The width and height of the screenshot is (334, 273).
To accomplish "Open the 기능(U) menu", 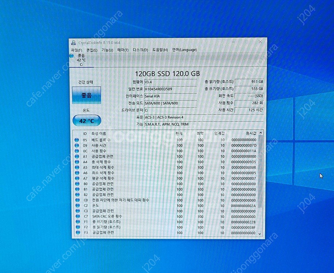I will (107, 50).
